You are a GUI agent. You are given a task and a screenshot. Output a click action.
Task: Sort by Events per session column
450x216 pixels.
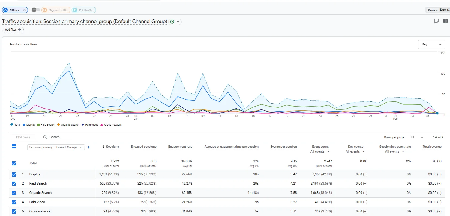283,147
